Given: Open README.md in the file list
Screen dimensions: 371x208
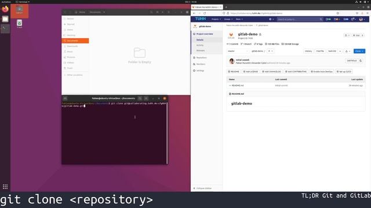Looking at the screenshot, I should coord(237,86).
